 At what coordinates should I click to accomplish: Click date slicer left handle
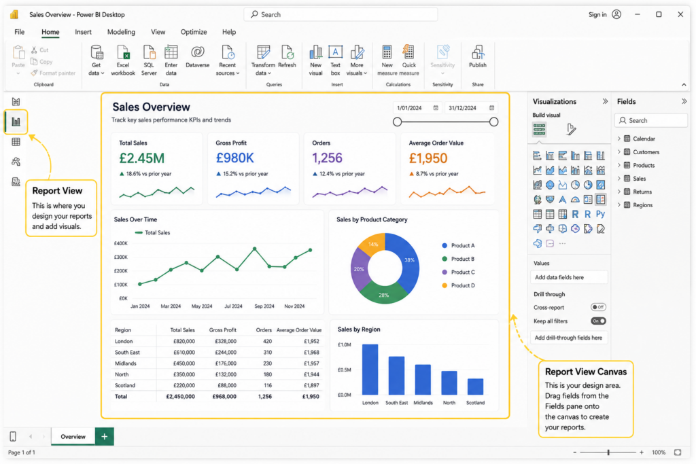point(397,122)
